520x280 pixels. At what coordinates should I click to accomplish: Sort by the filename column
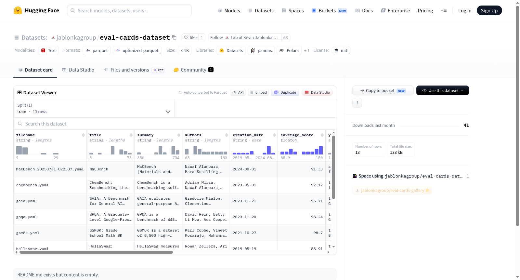point(83,135)
